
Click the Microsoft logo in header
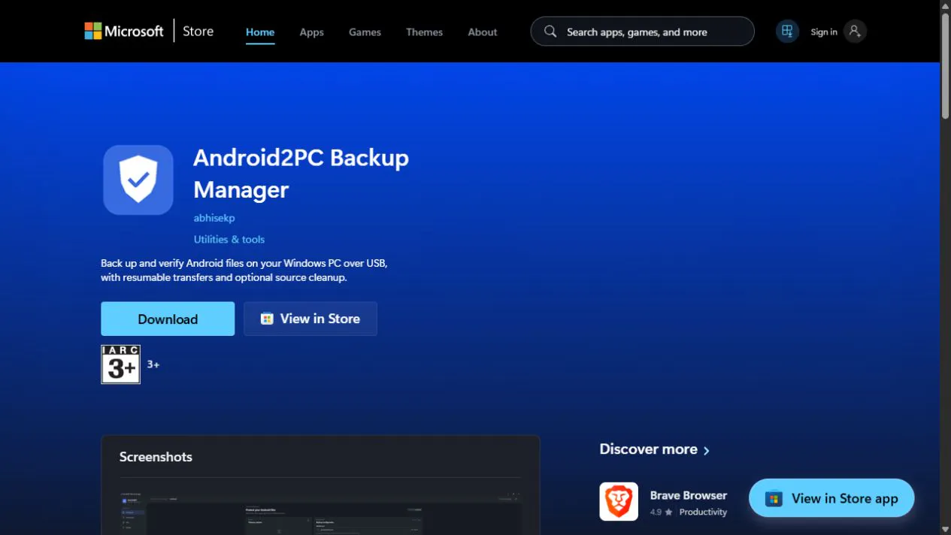pyautogui.click(x=123, y=31)
